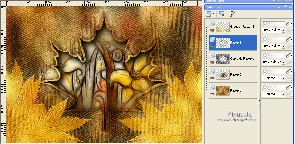Hide the Copie de Raster 1 layer
Image resolution: width=295 pixels, height=144 pixels.
tap(213, 62)
